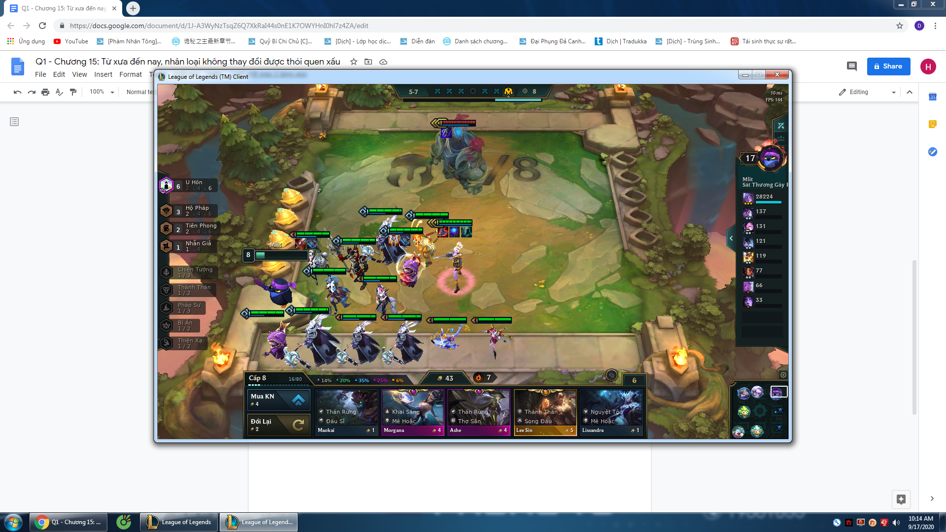Image resolution: width=946 pixels, height=532 pixels.
Task: Open the 100% zoom dropdown in Docs
Action: coord(101,92)
